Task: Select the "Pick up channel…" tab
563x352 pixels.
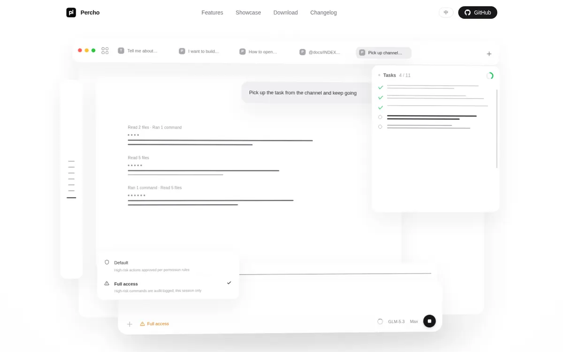Action: [x=384, y=53]
